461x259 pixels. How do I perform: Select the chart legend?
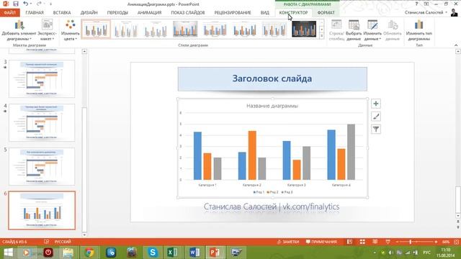coord(273,192)
